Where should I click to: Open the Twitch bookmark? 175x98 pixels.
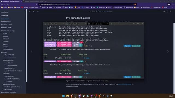[65, 7]
